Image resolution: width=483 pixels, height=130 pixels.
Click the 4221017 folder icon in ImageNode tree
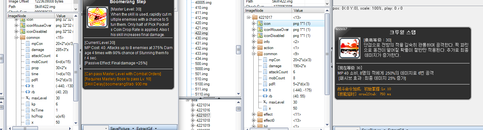point(255,17)
